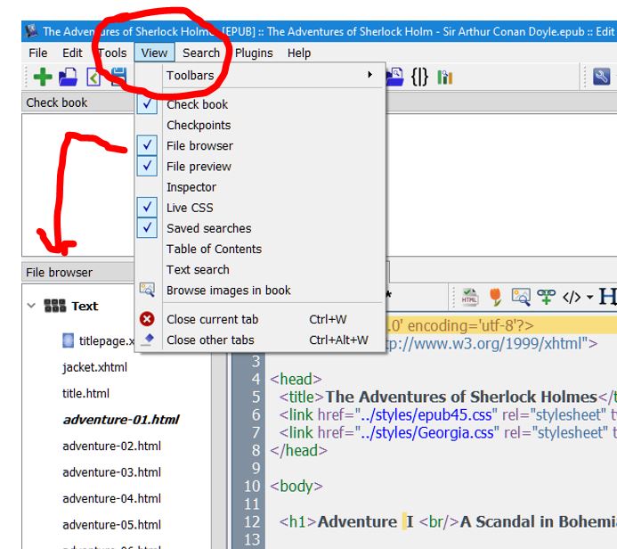Viewport: 617px width, 549px height.
Task: Click the app icon in title bar
Action: [x=31, y=31]
